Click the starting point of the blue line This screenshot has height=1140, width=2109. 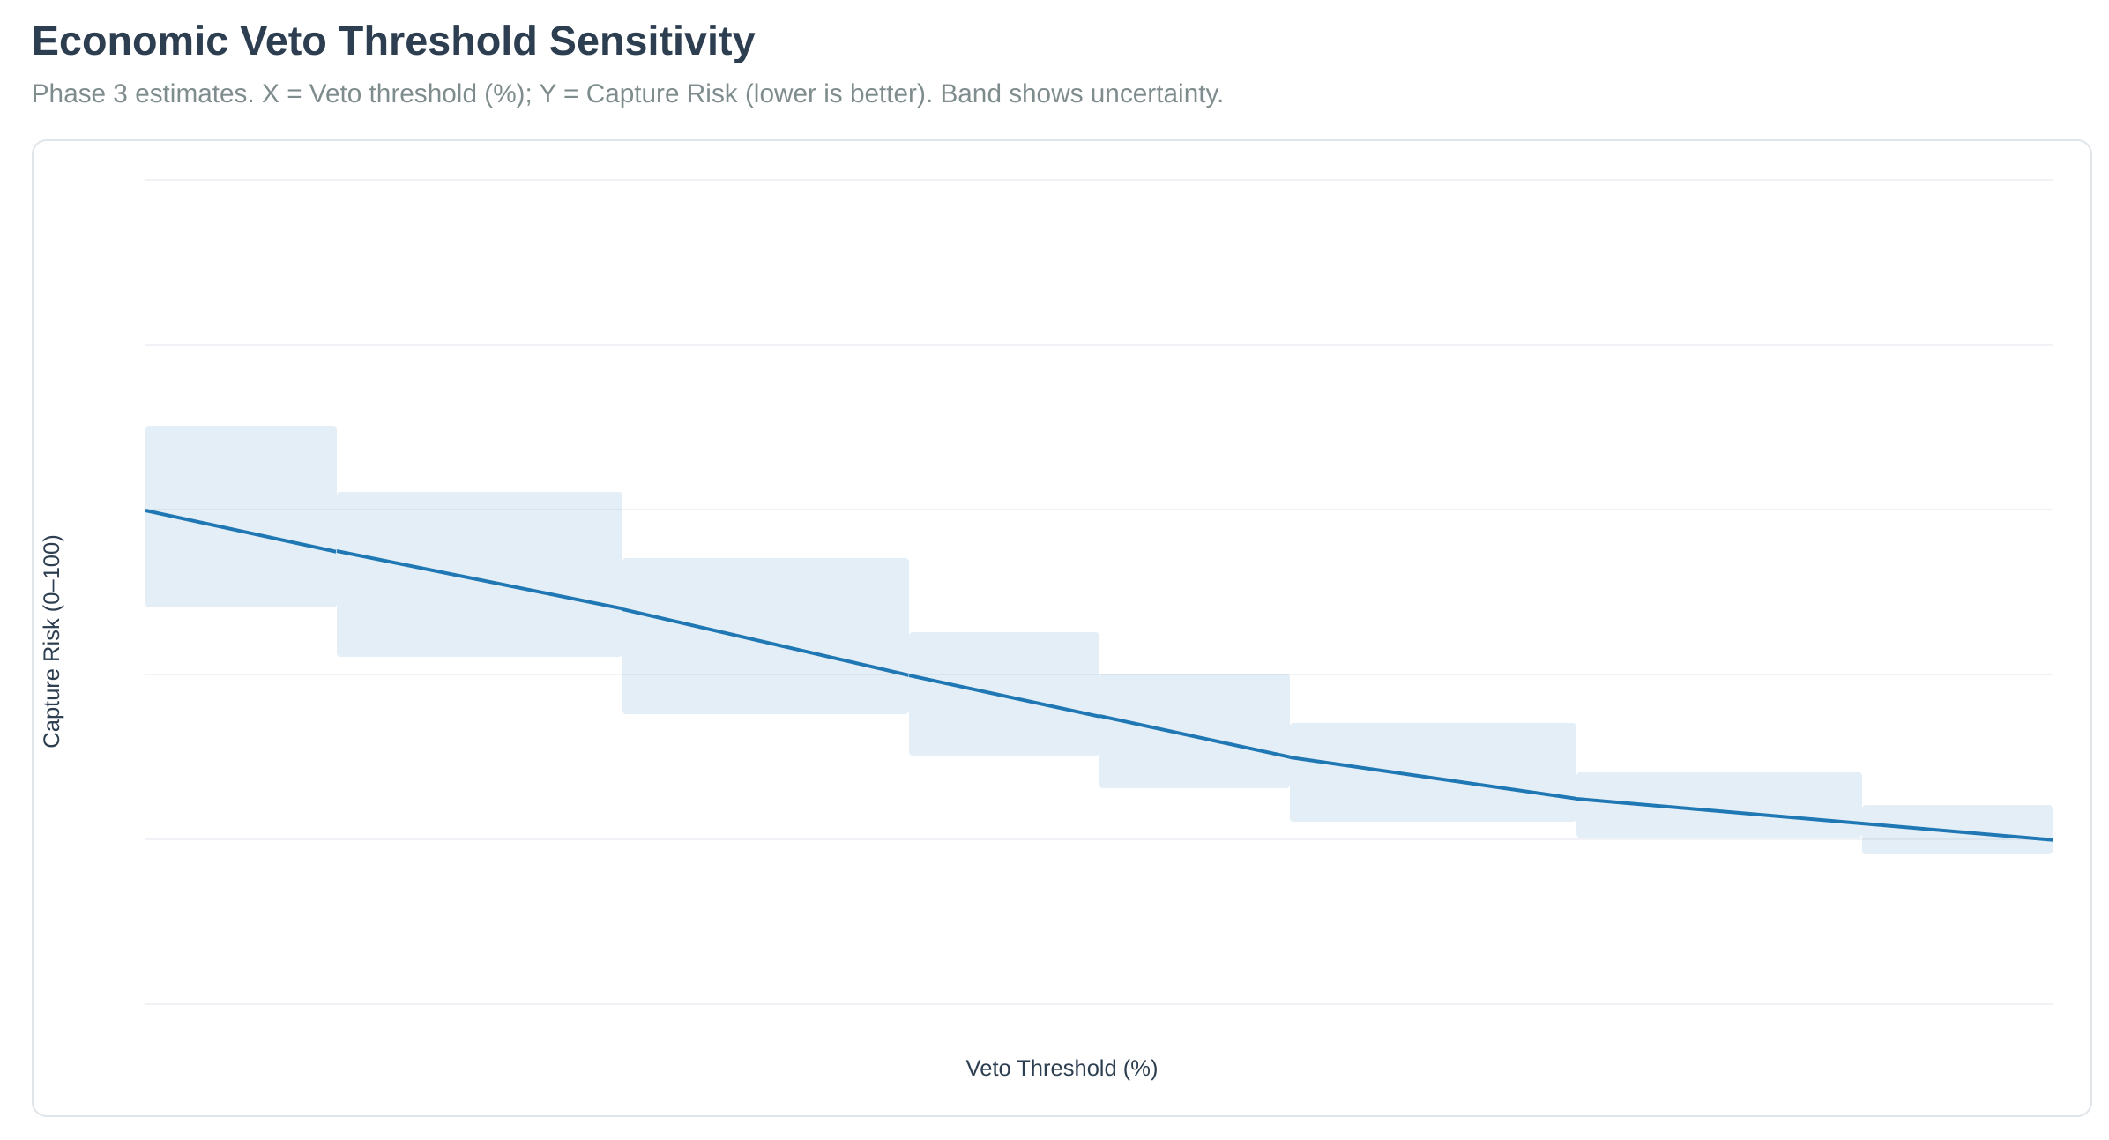[x=147, y=510]
